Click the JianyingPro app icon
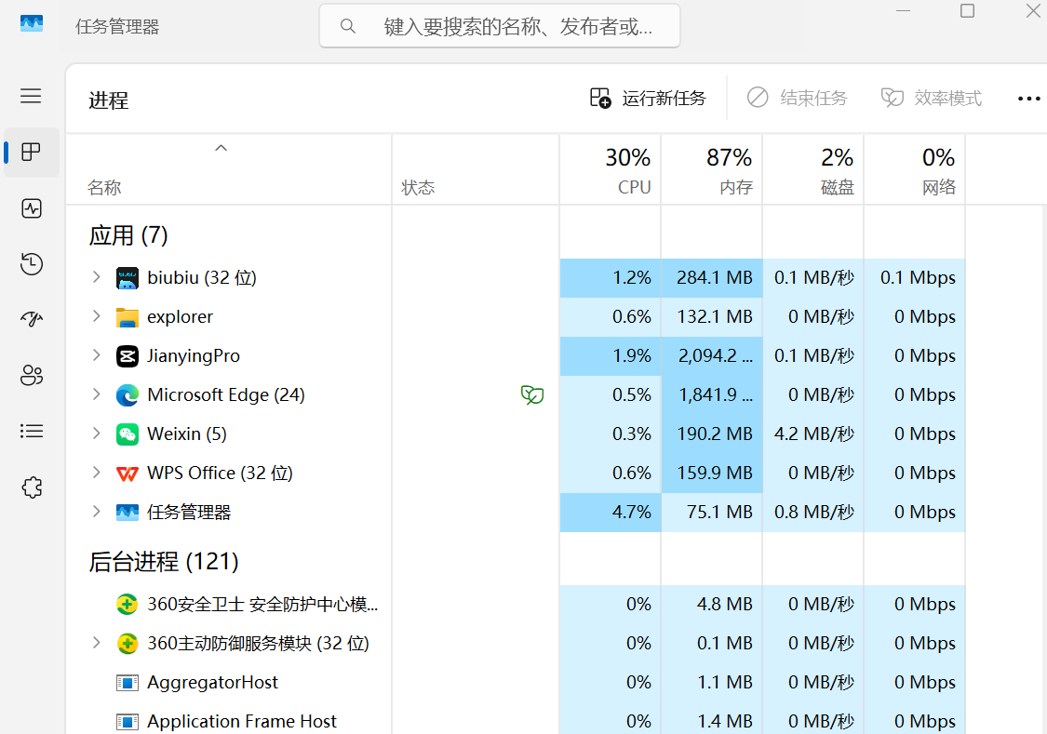 click(127, 356)
